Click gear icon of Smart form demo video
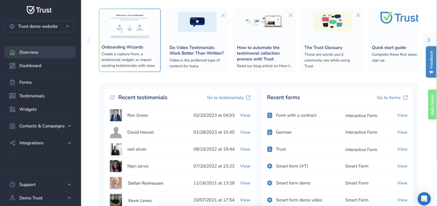This screenshot has height=206, width=437. pos(270,200)
